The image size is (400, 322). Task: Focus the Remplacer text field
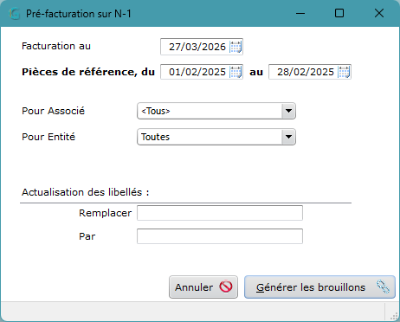click(x=220, y=213)
